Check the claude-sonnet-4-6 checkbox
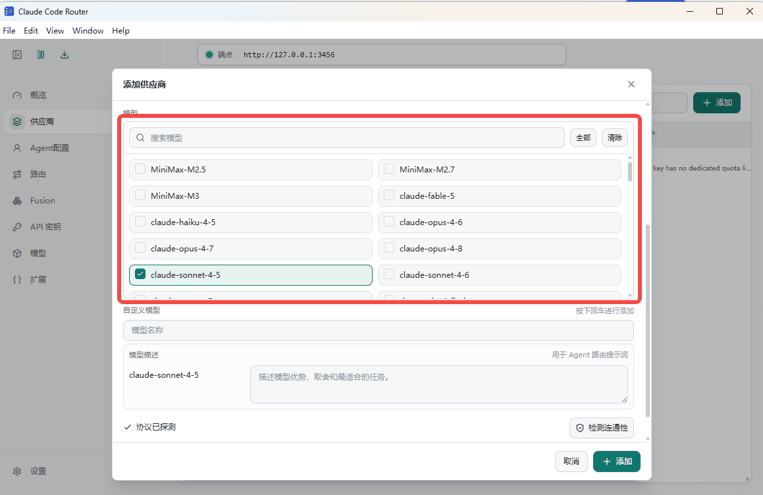 (389, 274)
